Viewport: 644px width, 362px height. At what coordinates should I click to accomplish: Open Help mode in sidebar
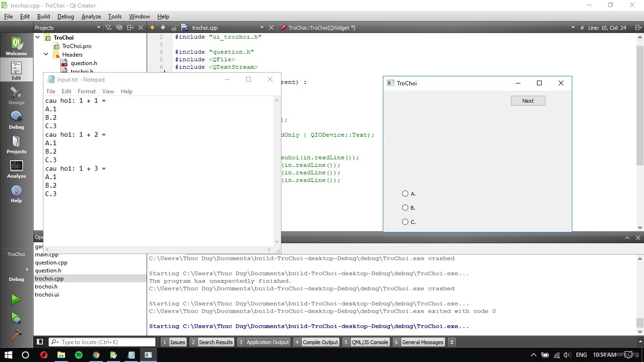[x=16, y=193]
